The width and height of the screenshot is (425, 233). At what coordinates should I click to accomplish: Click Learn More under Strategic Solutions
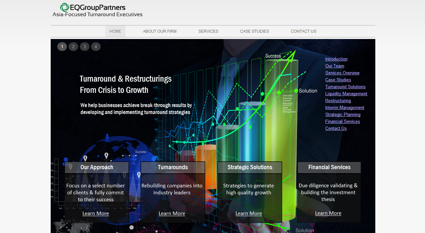(249, 214)
